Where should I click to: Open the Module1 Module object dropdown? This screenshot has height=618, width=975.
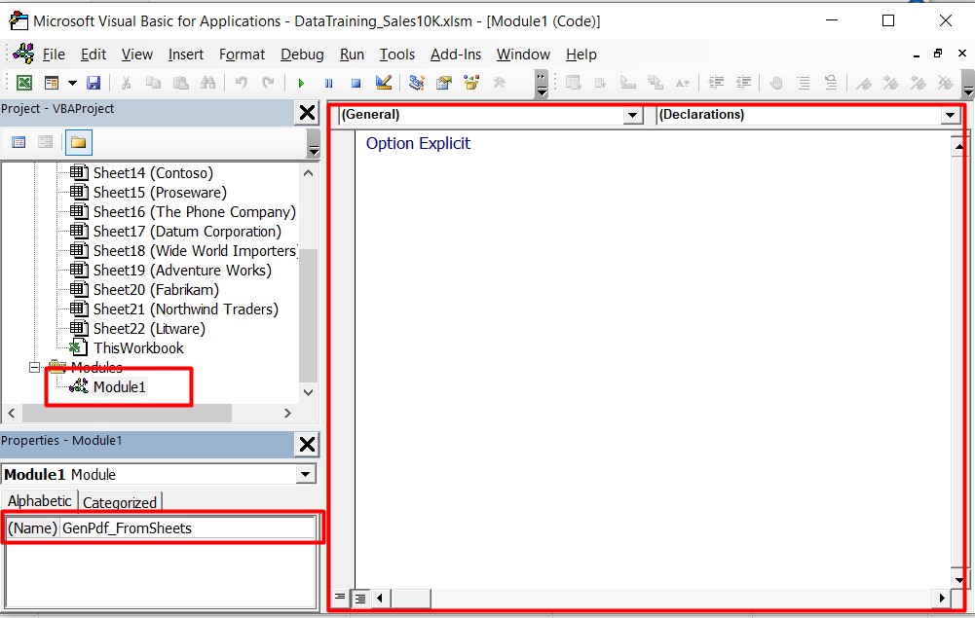click(305, 475)
